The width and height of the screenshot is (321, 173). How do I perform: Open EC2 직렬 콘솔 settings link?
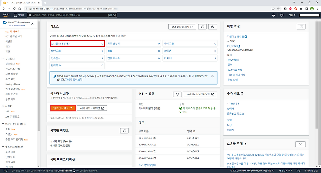coord(235,70)
